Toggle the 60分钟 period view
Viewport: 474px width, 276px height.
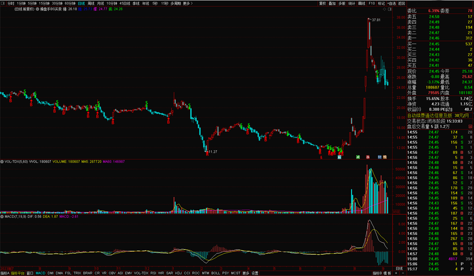click(x=70, y=3)
